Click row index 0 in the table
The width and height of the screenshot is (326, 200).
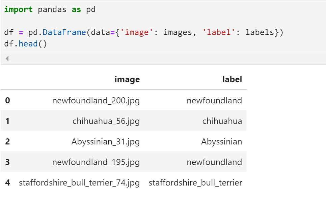(7, 100)
